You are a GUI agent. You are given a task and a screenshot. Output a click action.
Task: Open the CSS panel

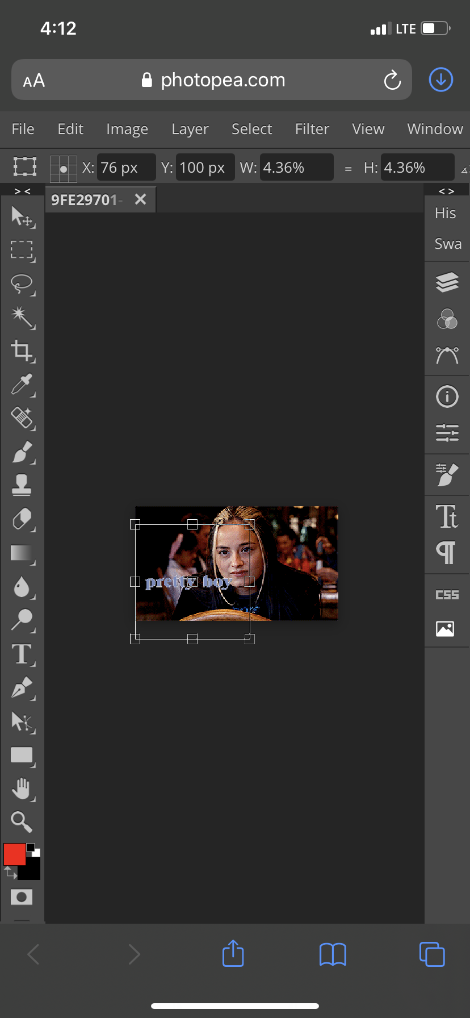pos(447,595)
